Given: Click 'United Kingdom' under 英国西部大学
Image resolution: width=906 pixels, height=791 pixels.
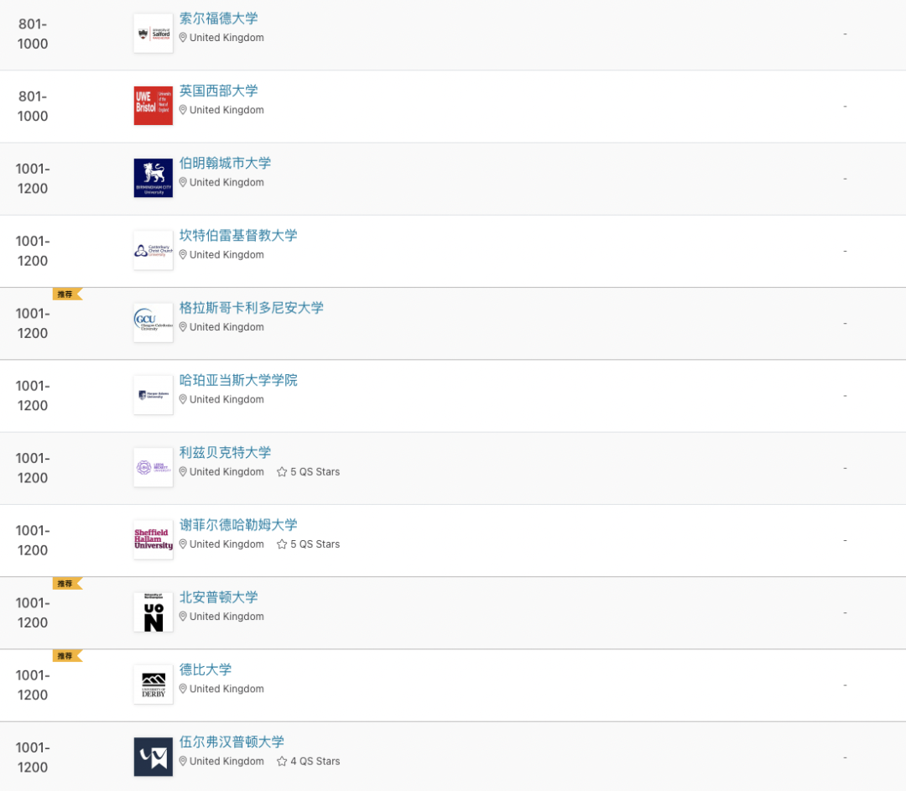Looking at the screenshot, I should pyautogui.click(x=226, y=110).
